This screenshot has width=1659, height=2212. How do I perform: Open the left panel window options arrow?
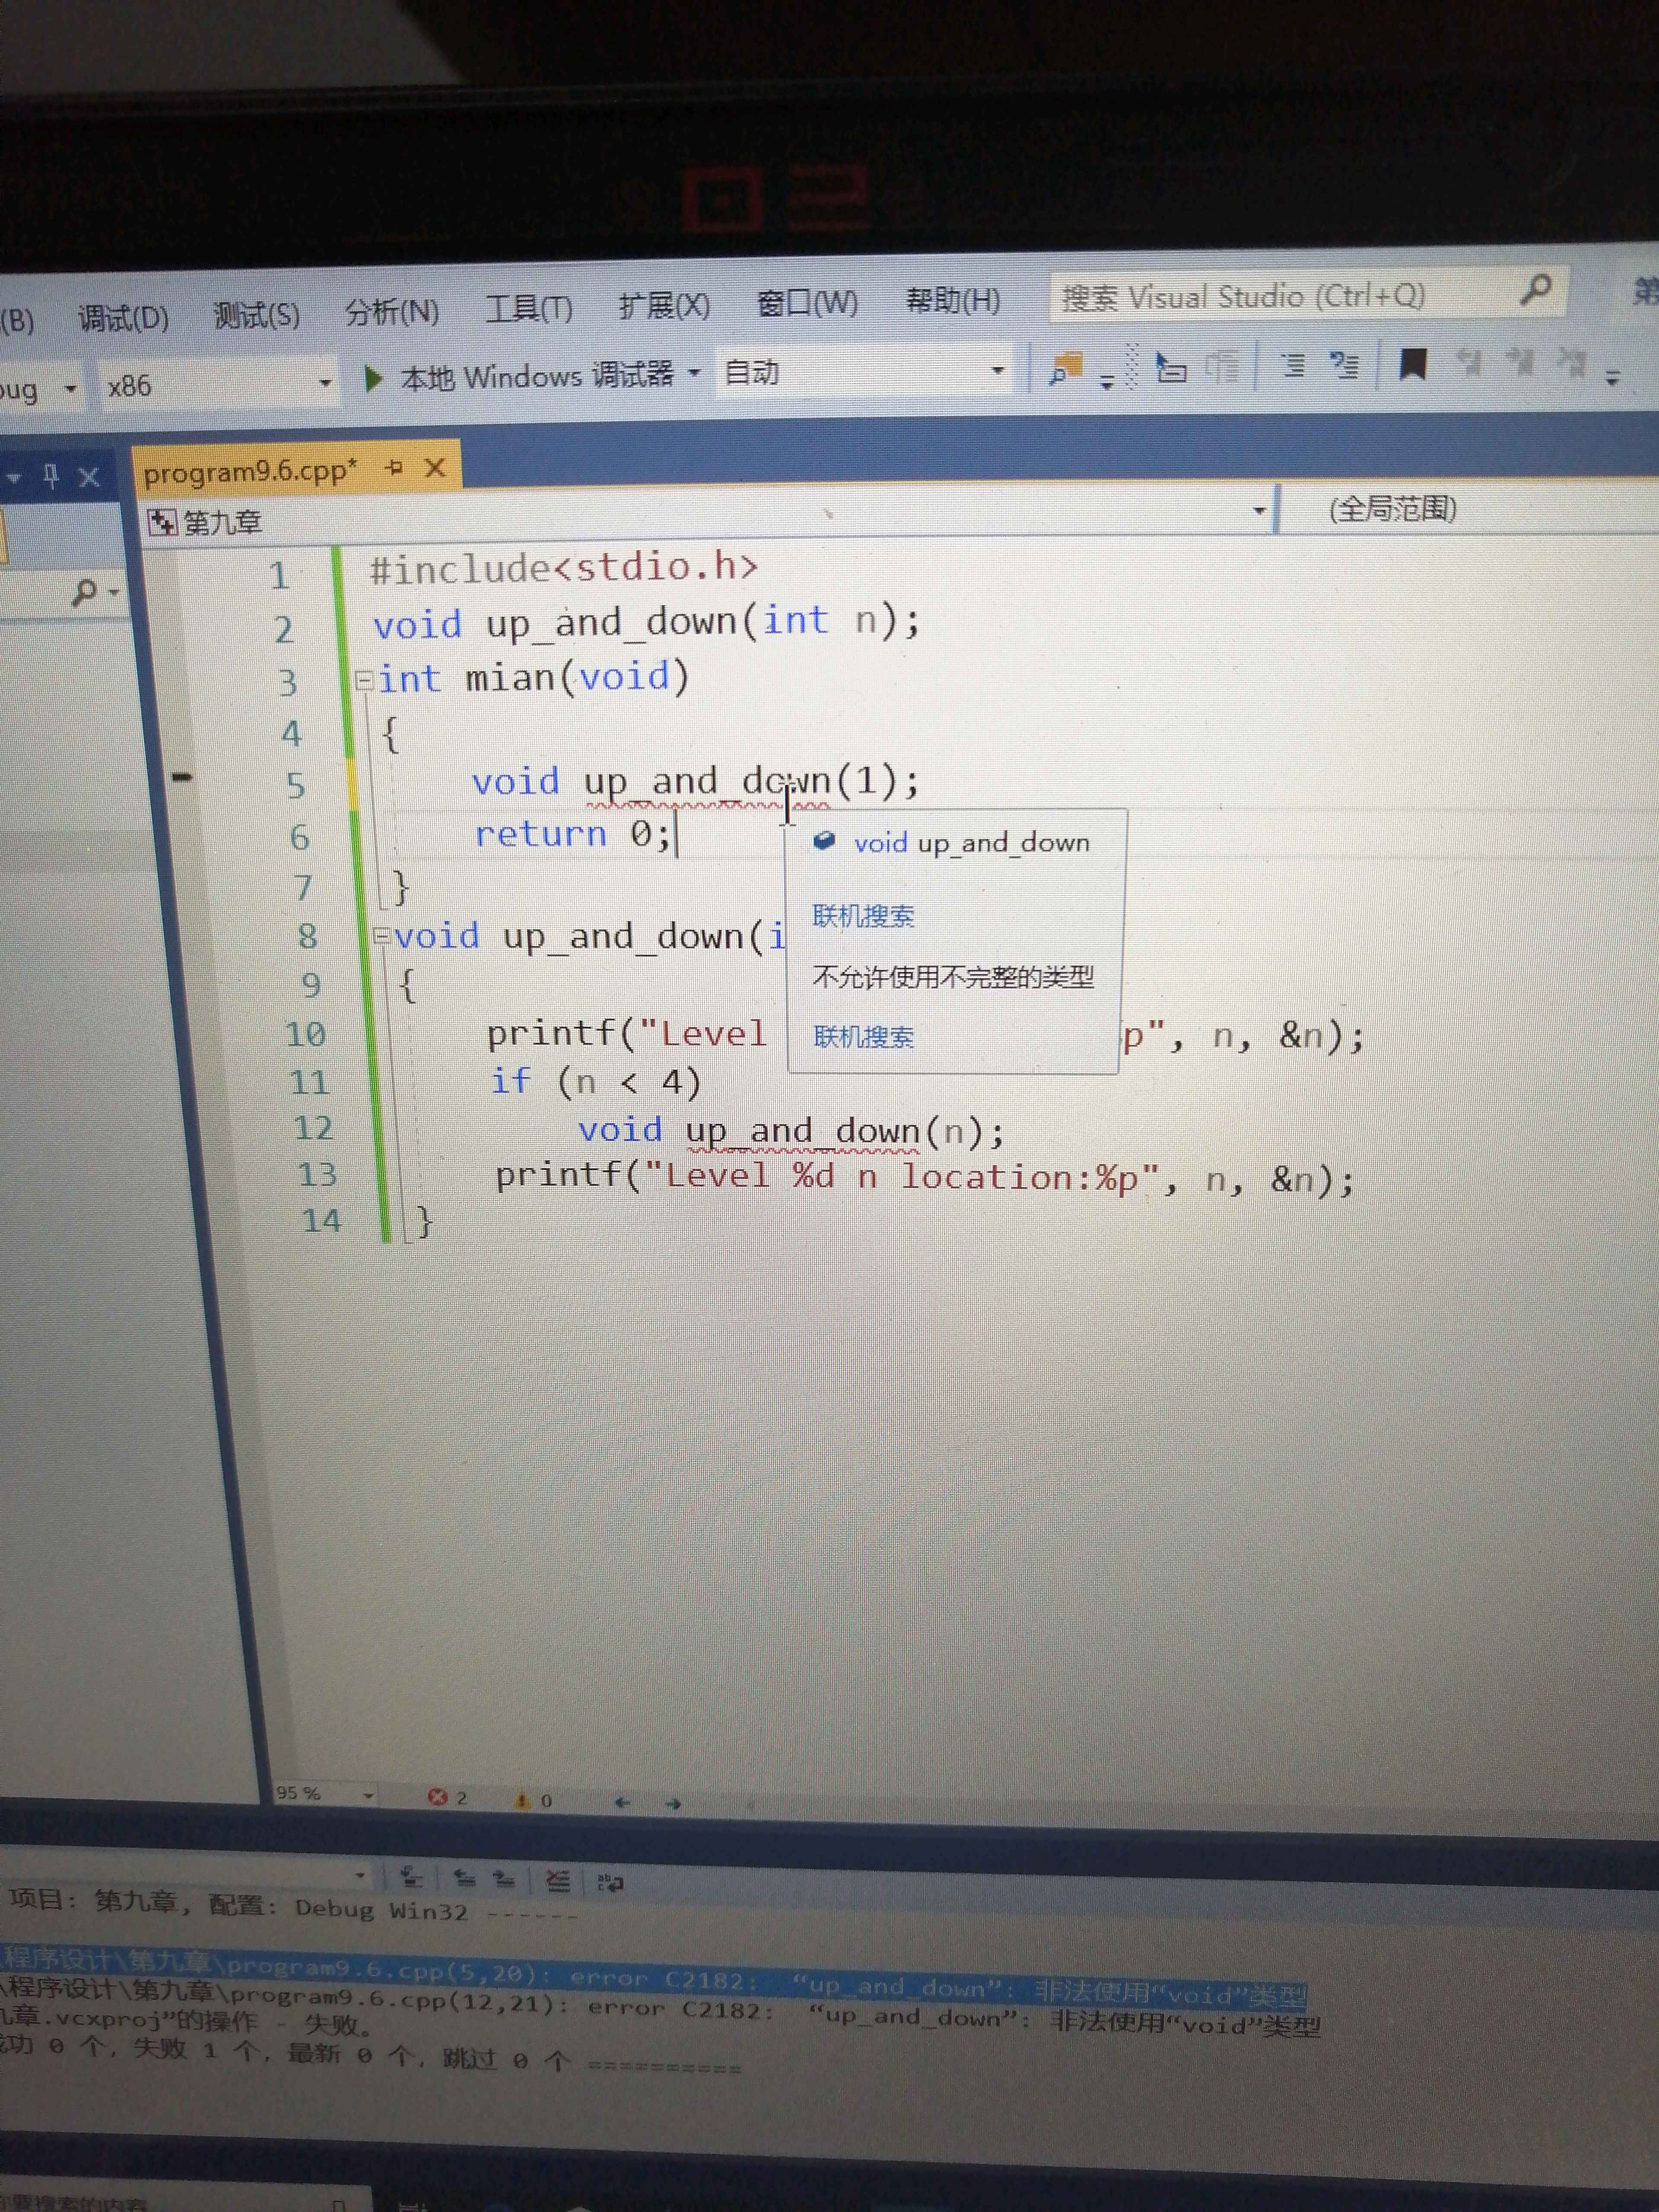pyautogui.click(x=14, y=478)
